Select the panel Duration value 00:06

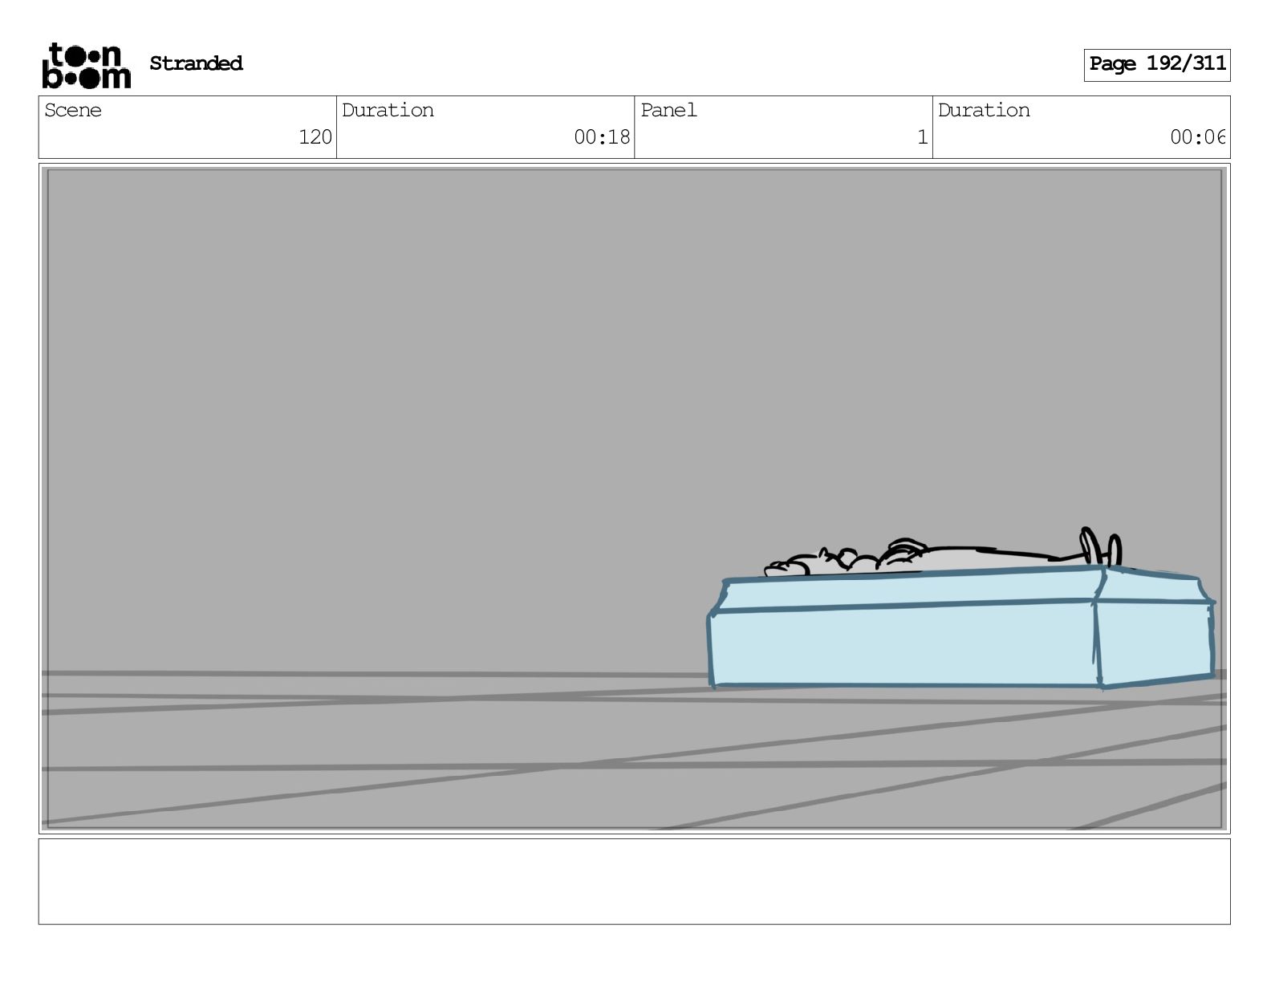(x=1197, y=137)
